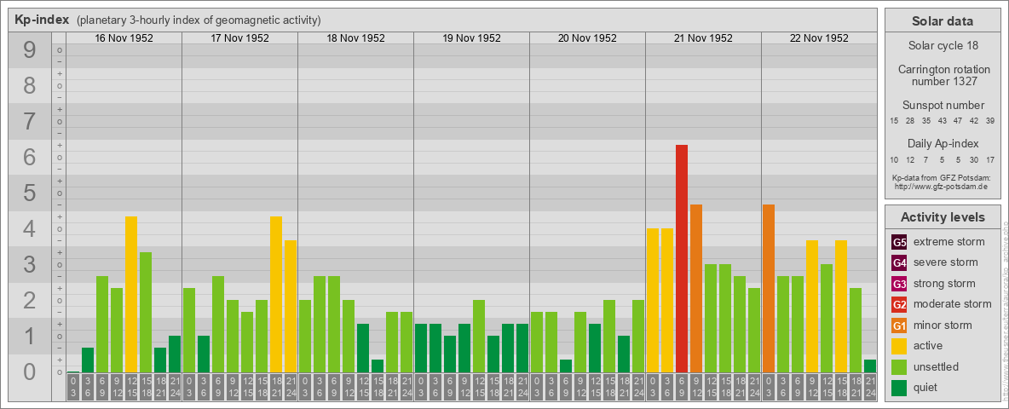The width and height of the screenshot is (1009, 409).
Task: Select the 'minor storm' legend label
Action: pos(943,325)
